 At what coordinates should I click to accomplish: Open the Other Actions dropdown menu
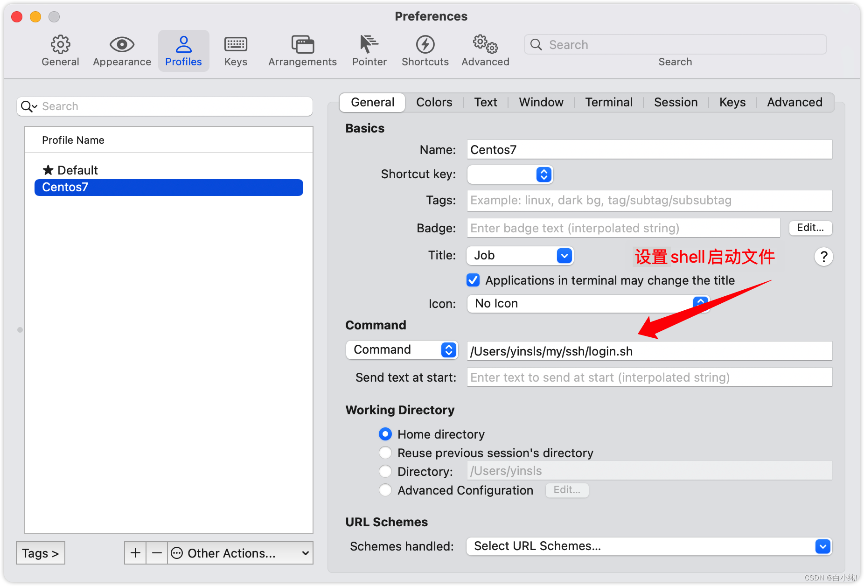pos(240,553)
